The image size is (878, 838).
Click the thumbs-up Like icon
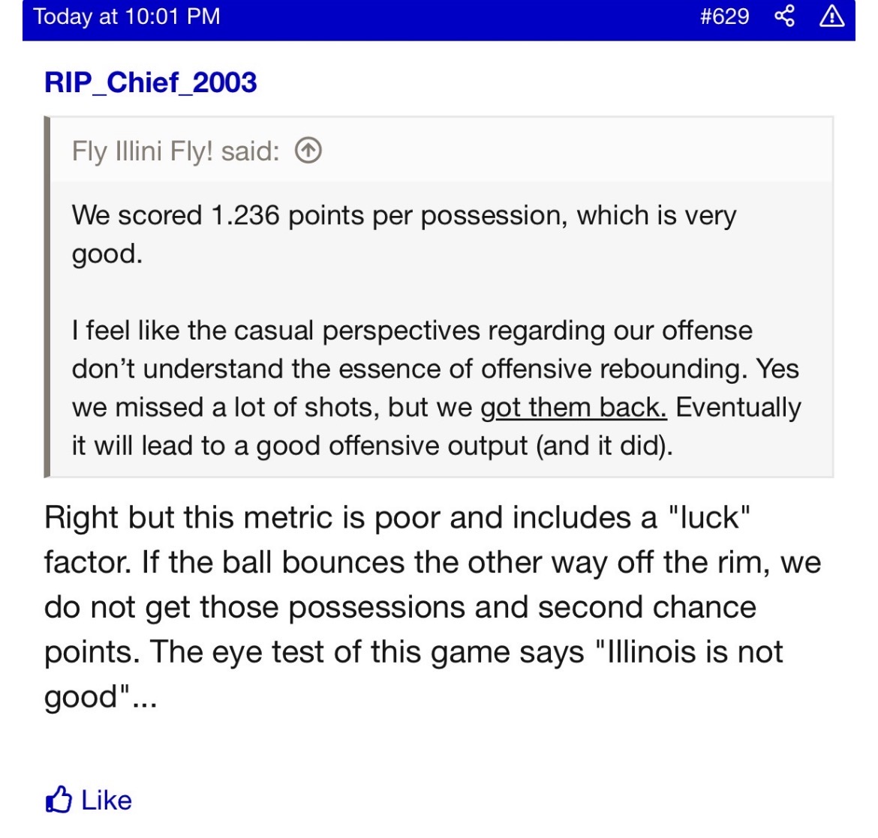(x=59, y=800)
